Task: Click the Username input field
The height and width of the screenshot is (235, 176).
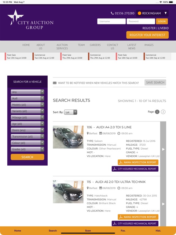Action: click(111, 21)
